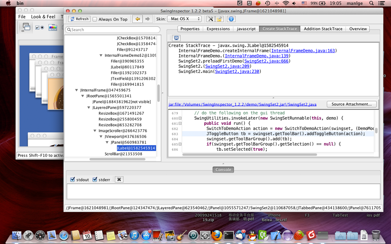Collapse the JInternalFrame@347459675 tree node
391x244 pixels.
tap(77, 90)
